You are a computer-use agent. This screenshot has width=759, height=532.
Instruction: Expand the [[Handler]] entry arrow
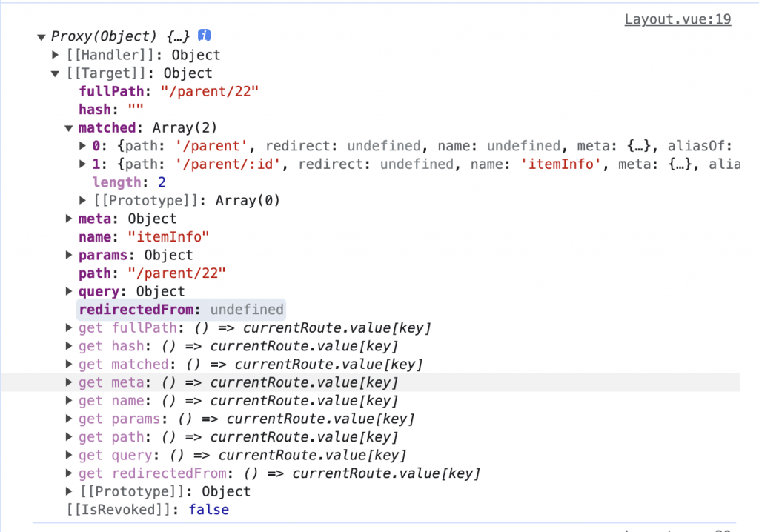pyautogui.click(x=56, y=55)
